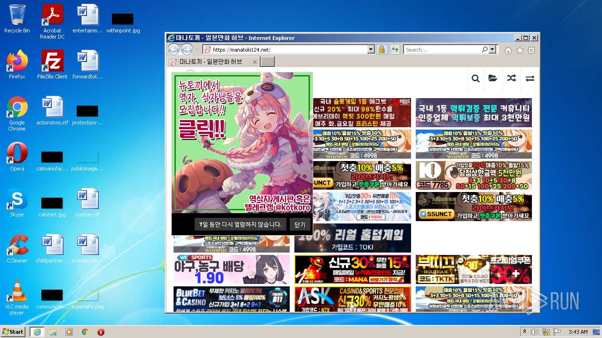Open the VLC media player desktop shortcut
Image resolution: width=602 pixels, height=338 pixels.
(x=17, y=298)
